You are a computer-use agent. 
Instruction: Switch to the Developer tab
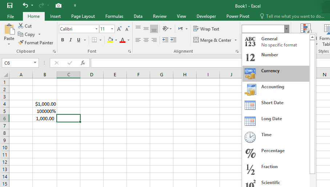coord(206,16)
